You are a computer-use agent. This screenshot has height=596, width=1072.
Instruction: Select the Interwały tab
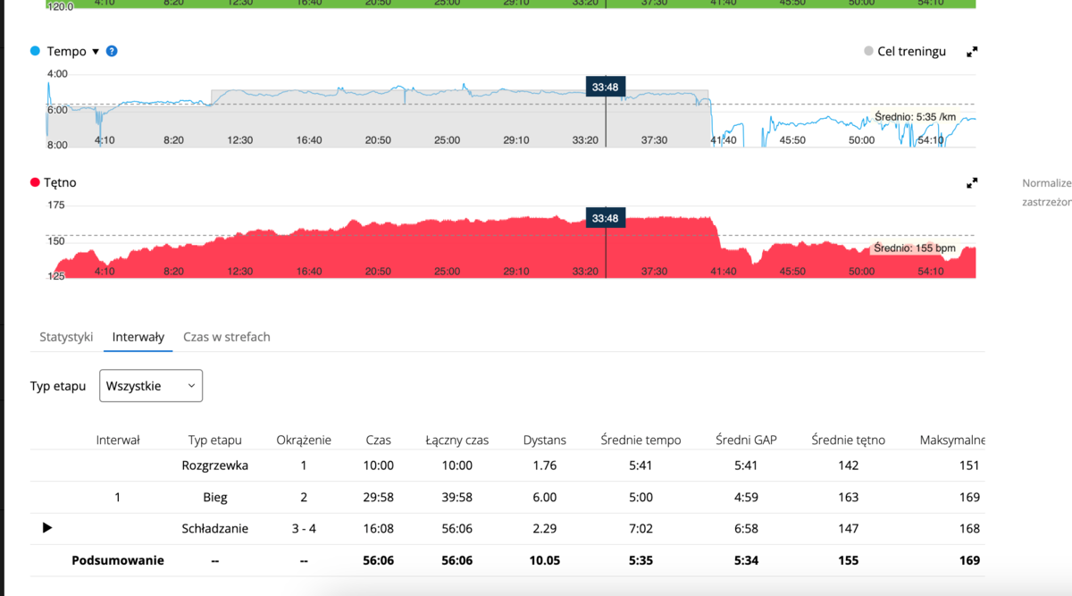pos(138,337)
